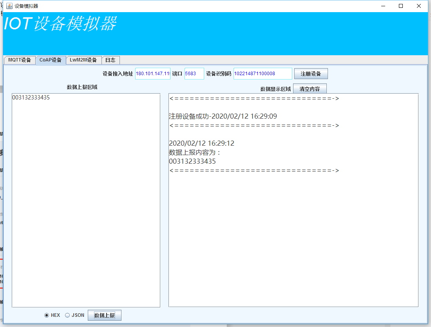The width and height of the screenshot is (431, 327).
Task: Click the IOT设备模拟器 header title
Action: click(x=60, y=24)
